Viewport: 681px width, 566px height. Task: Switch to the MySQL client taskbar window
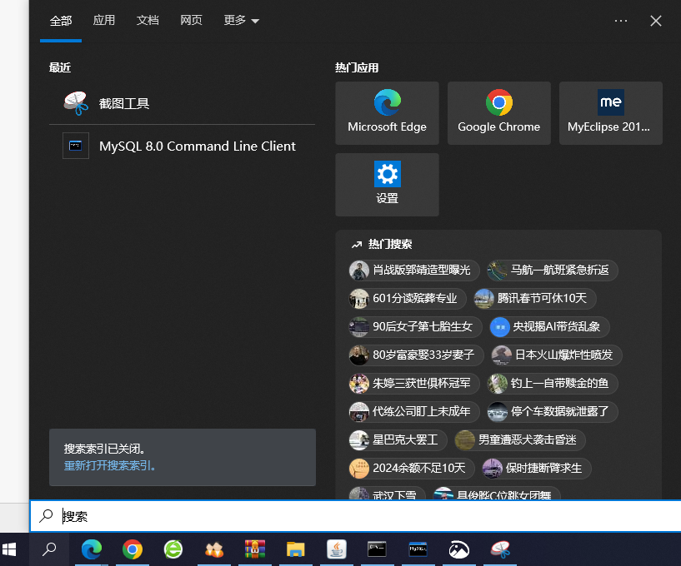(418, 549)
